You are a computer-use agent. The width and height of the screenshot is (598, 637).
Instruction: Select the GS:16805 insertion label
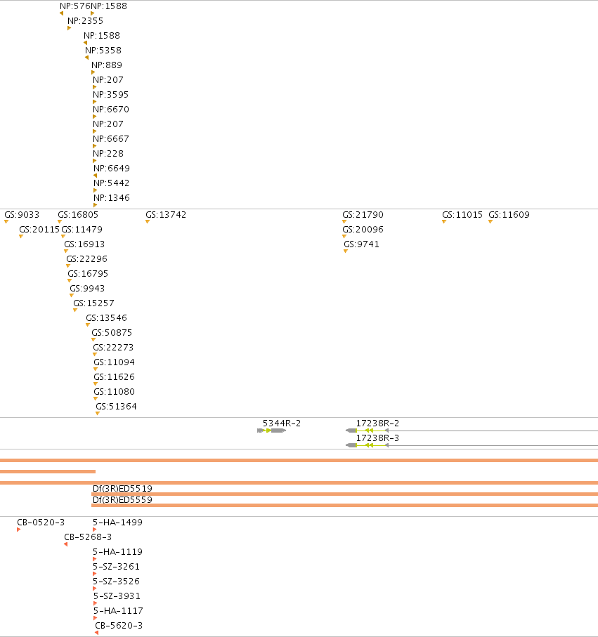tap(78, 214)
